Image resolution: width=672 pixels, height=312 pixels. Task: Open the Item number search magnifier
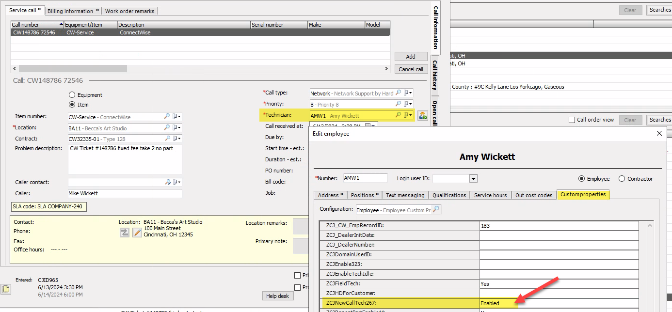[x=167, y=117]
